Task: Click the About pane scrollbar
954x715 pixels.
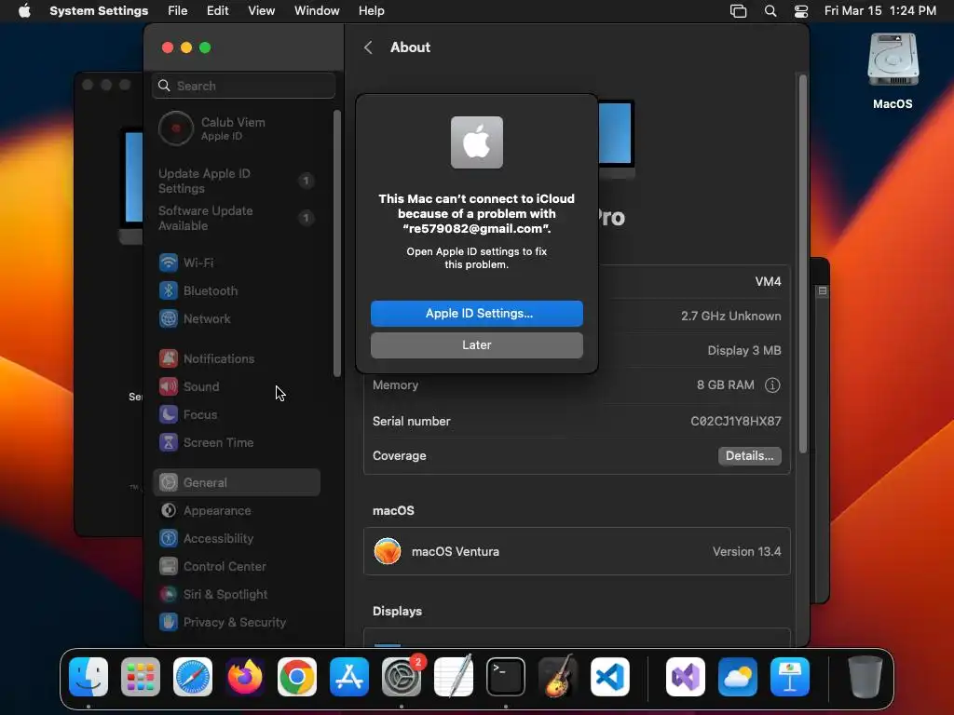Action: tap(802, 263)
